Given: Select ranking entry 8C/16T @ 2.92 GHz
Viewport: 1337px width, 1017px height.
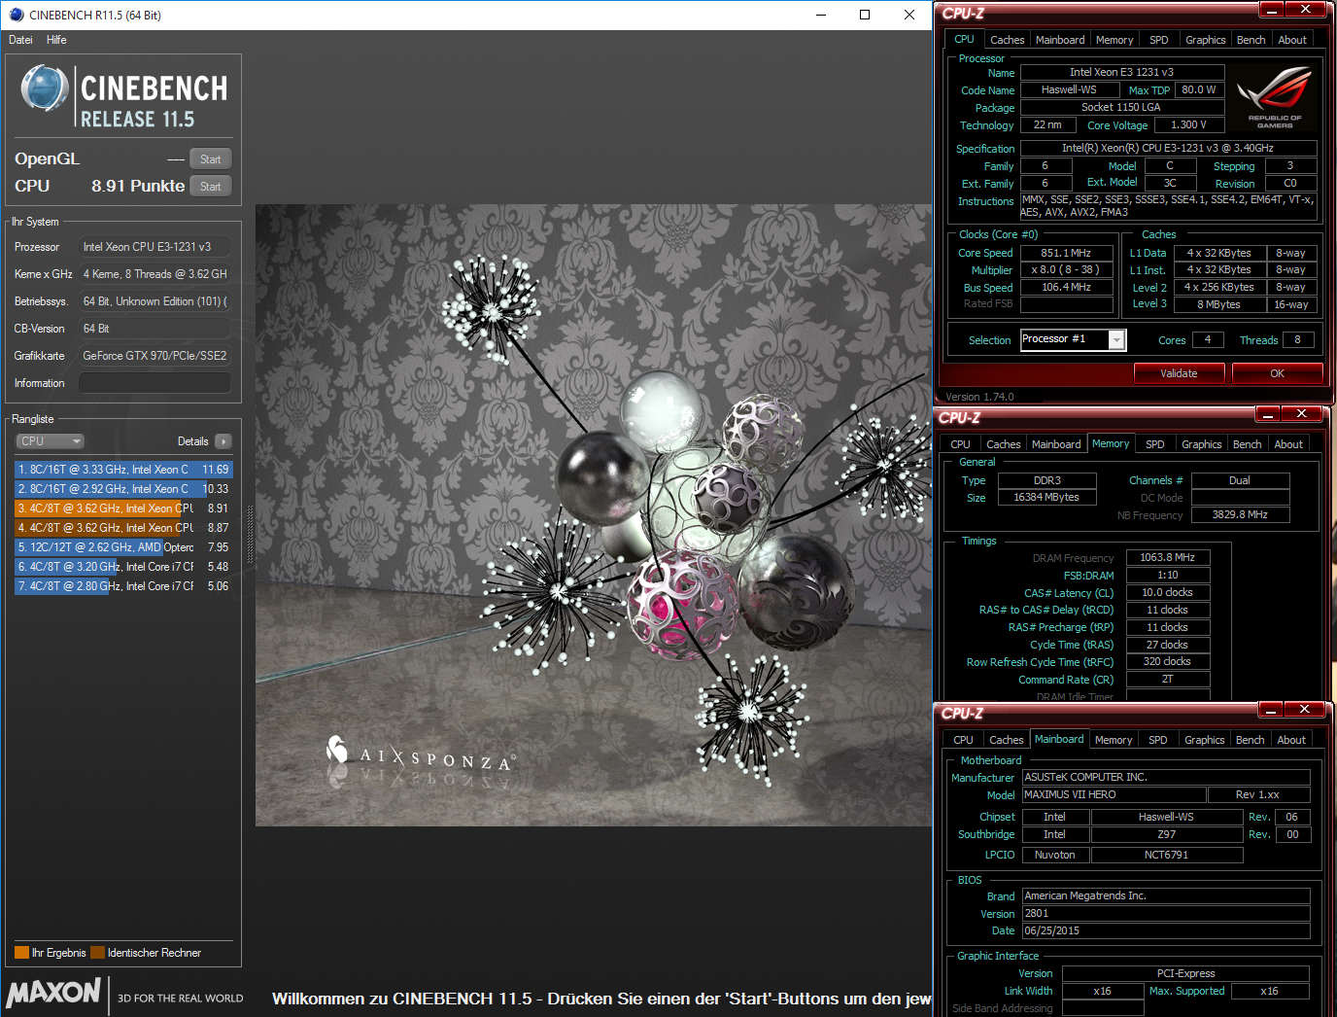Looking at the screenshot, I should pyautogui.click(x=123, y=489).
